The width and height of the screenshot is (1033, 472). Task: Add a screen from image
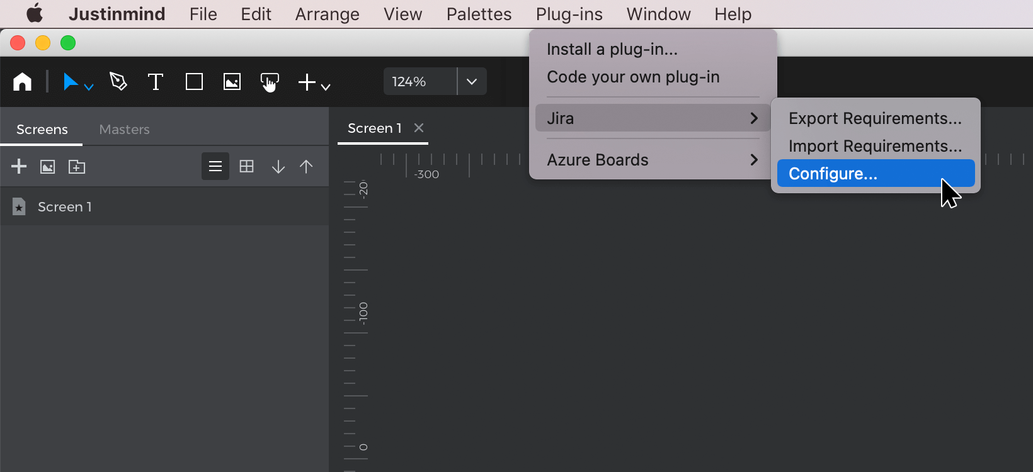point(48,167)
